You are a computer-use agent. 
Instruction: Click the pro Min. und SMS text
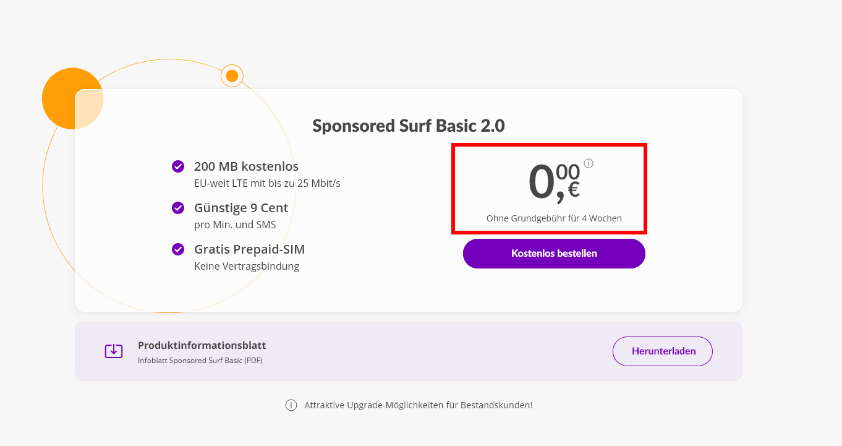[x=235, y=225]
